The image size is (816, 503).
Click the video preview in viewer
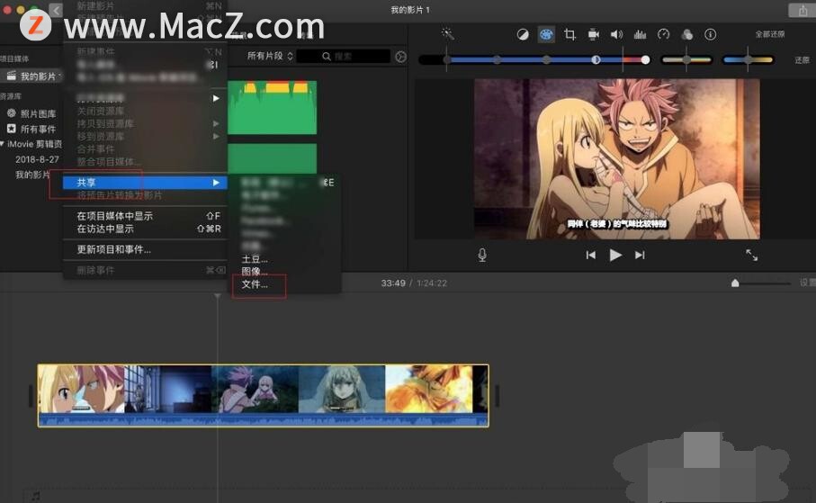pyautogui.click(x=616, y=158)
